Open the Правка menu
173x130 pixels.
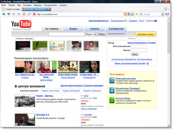coord(12,5)
